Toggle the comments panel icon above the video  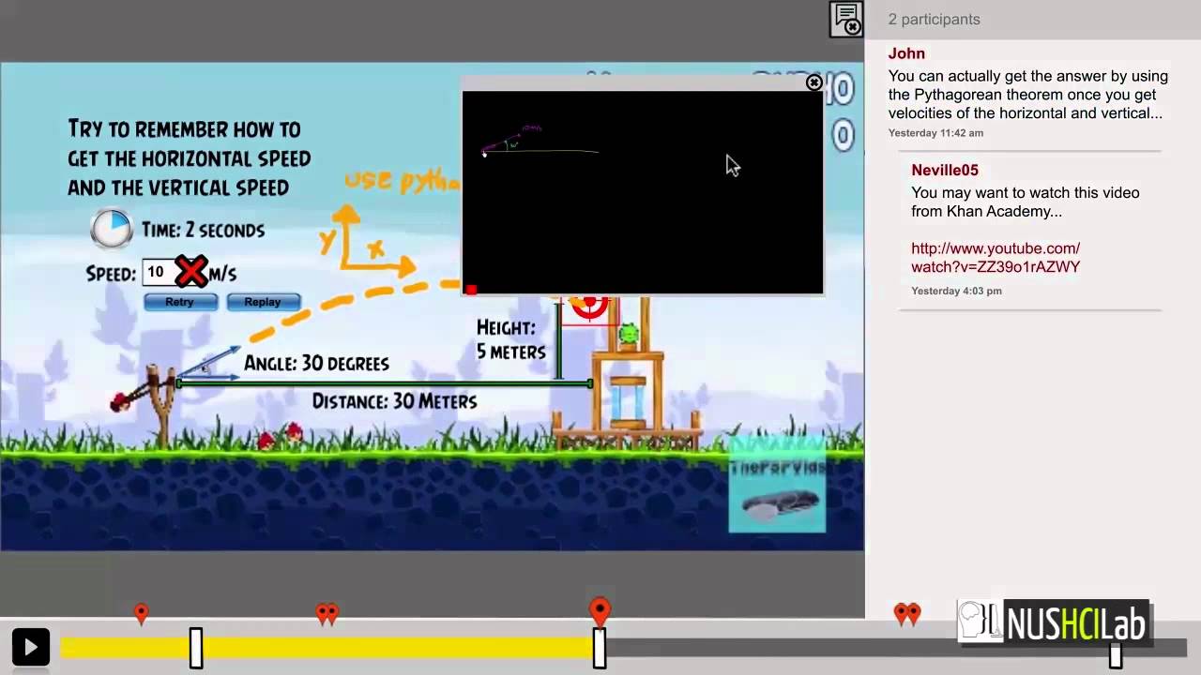[x=846, y=19]
